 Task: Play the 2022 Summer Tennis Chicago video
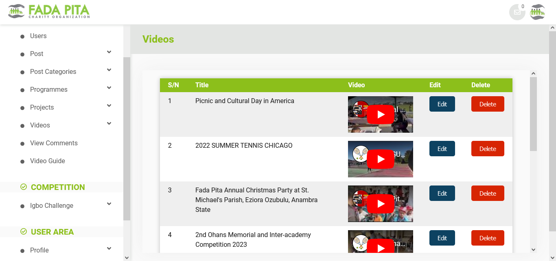[x=381, y=159]
